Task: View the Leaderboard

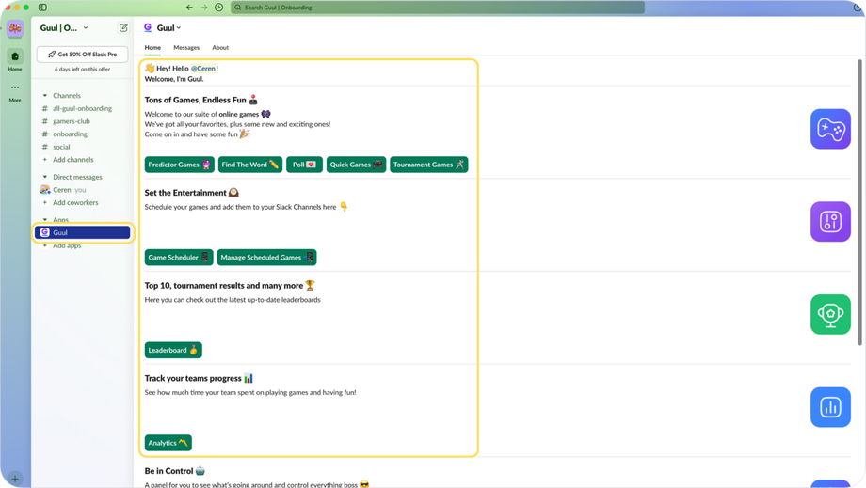Action: [173, 350]
